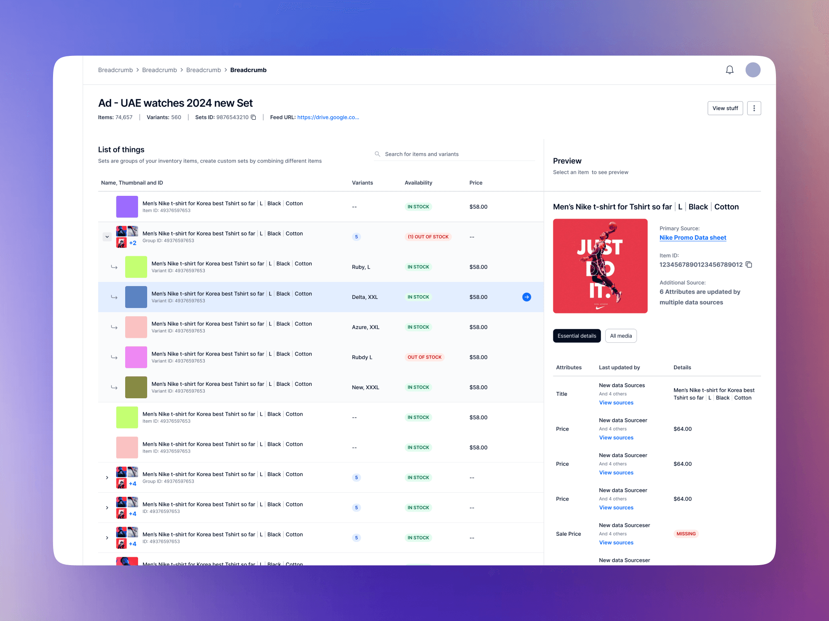Copy the preview Item ID
The height and width of the screenshot is (621, 829).
coord(749,265)
